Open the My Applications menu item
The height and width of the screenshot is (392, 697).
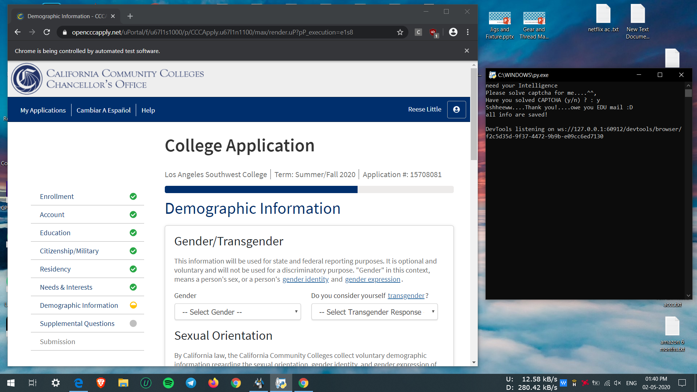tap(43, 110)
